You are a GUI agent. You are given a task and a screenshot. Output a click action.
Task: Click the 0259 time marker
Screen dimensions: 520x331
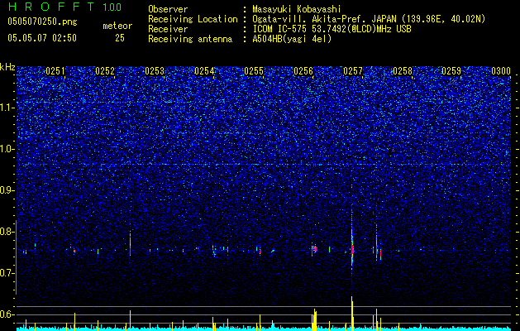coord(451,71)
